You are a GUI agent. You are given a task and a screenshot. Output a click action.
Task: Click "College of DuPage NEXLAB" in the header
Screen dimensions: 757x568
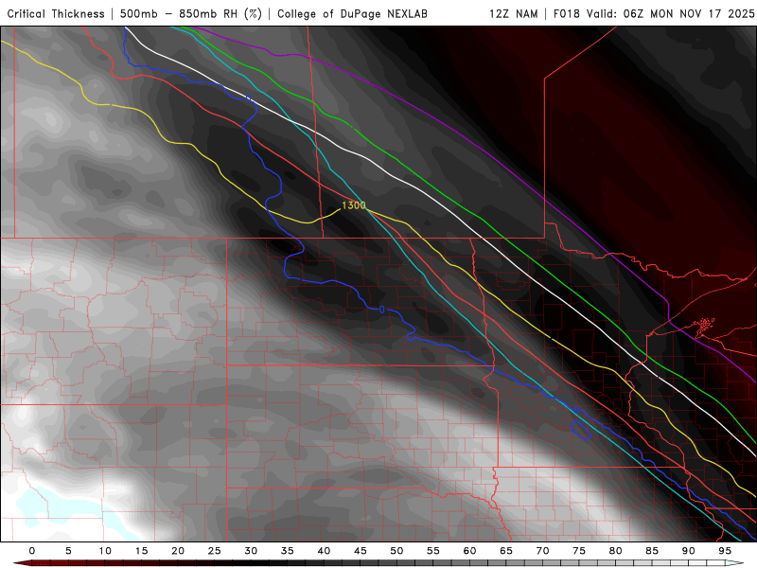point(352,14)
